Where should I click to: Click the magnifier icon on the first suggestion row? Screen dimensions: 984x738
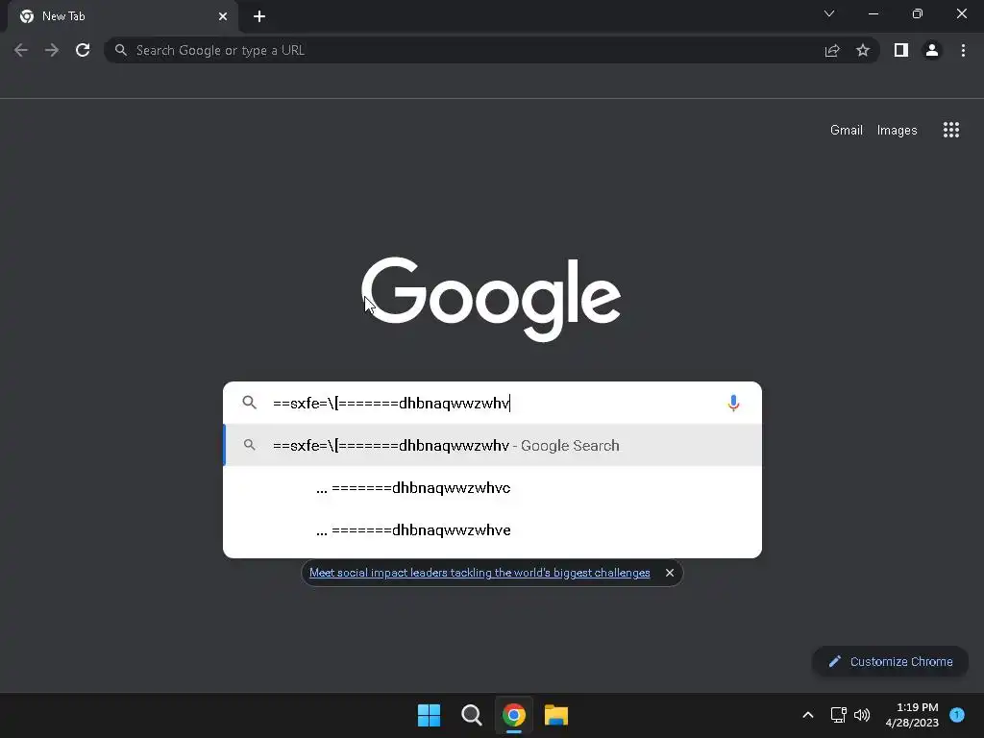tap(249, 445)
